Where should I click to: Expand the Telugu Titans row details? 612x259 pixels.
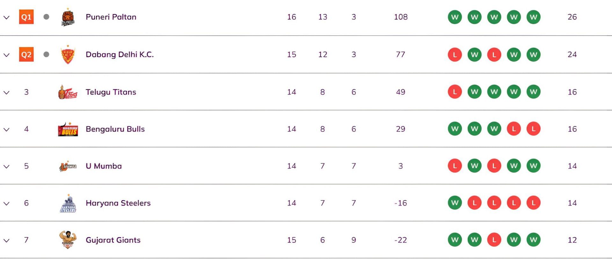pos(6,93)
